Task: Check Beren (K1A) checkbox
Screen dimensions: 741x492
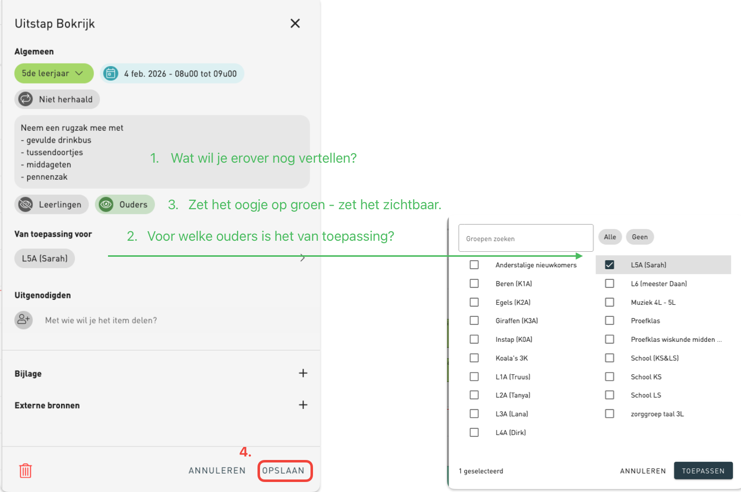Action: [474, 283]
